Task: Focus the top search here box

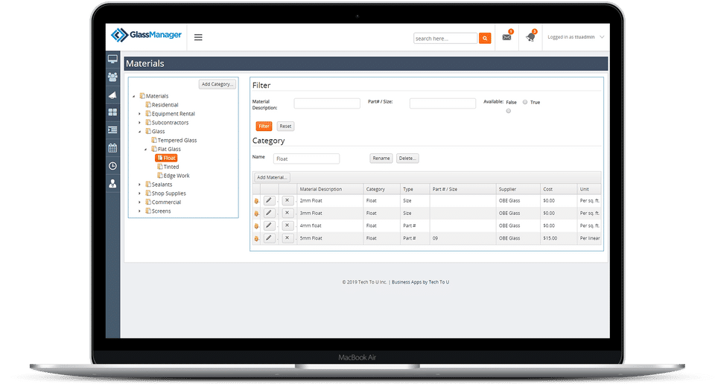Action: tap(445, 38)
